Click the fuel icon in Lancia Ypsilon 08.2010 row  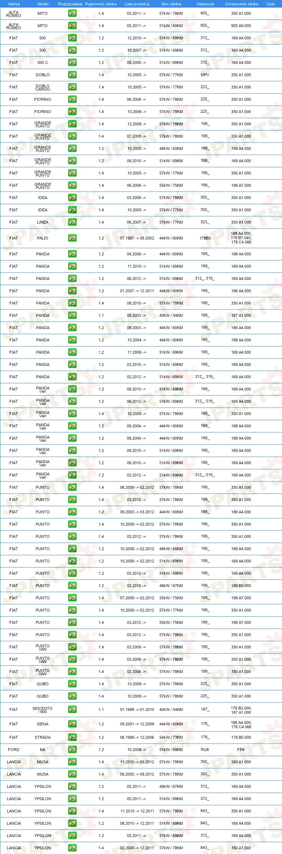pos(72,823)
